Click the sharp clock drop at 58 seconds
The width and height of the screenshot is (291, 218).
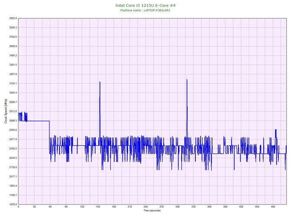50,137
